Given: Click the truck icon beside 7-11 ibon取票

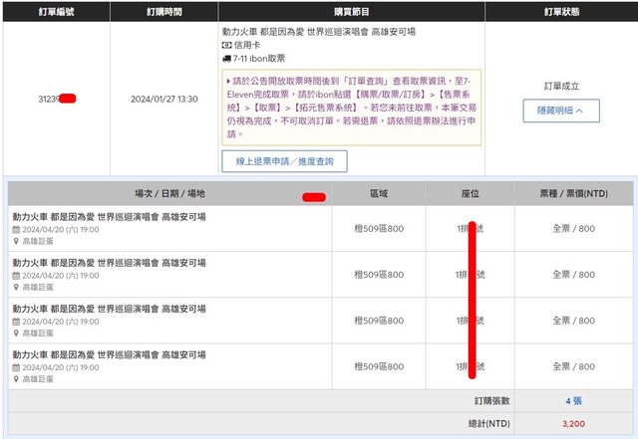Looking at the screenshot, I should [x=226, y=60].
